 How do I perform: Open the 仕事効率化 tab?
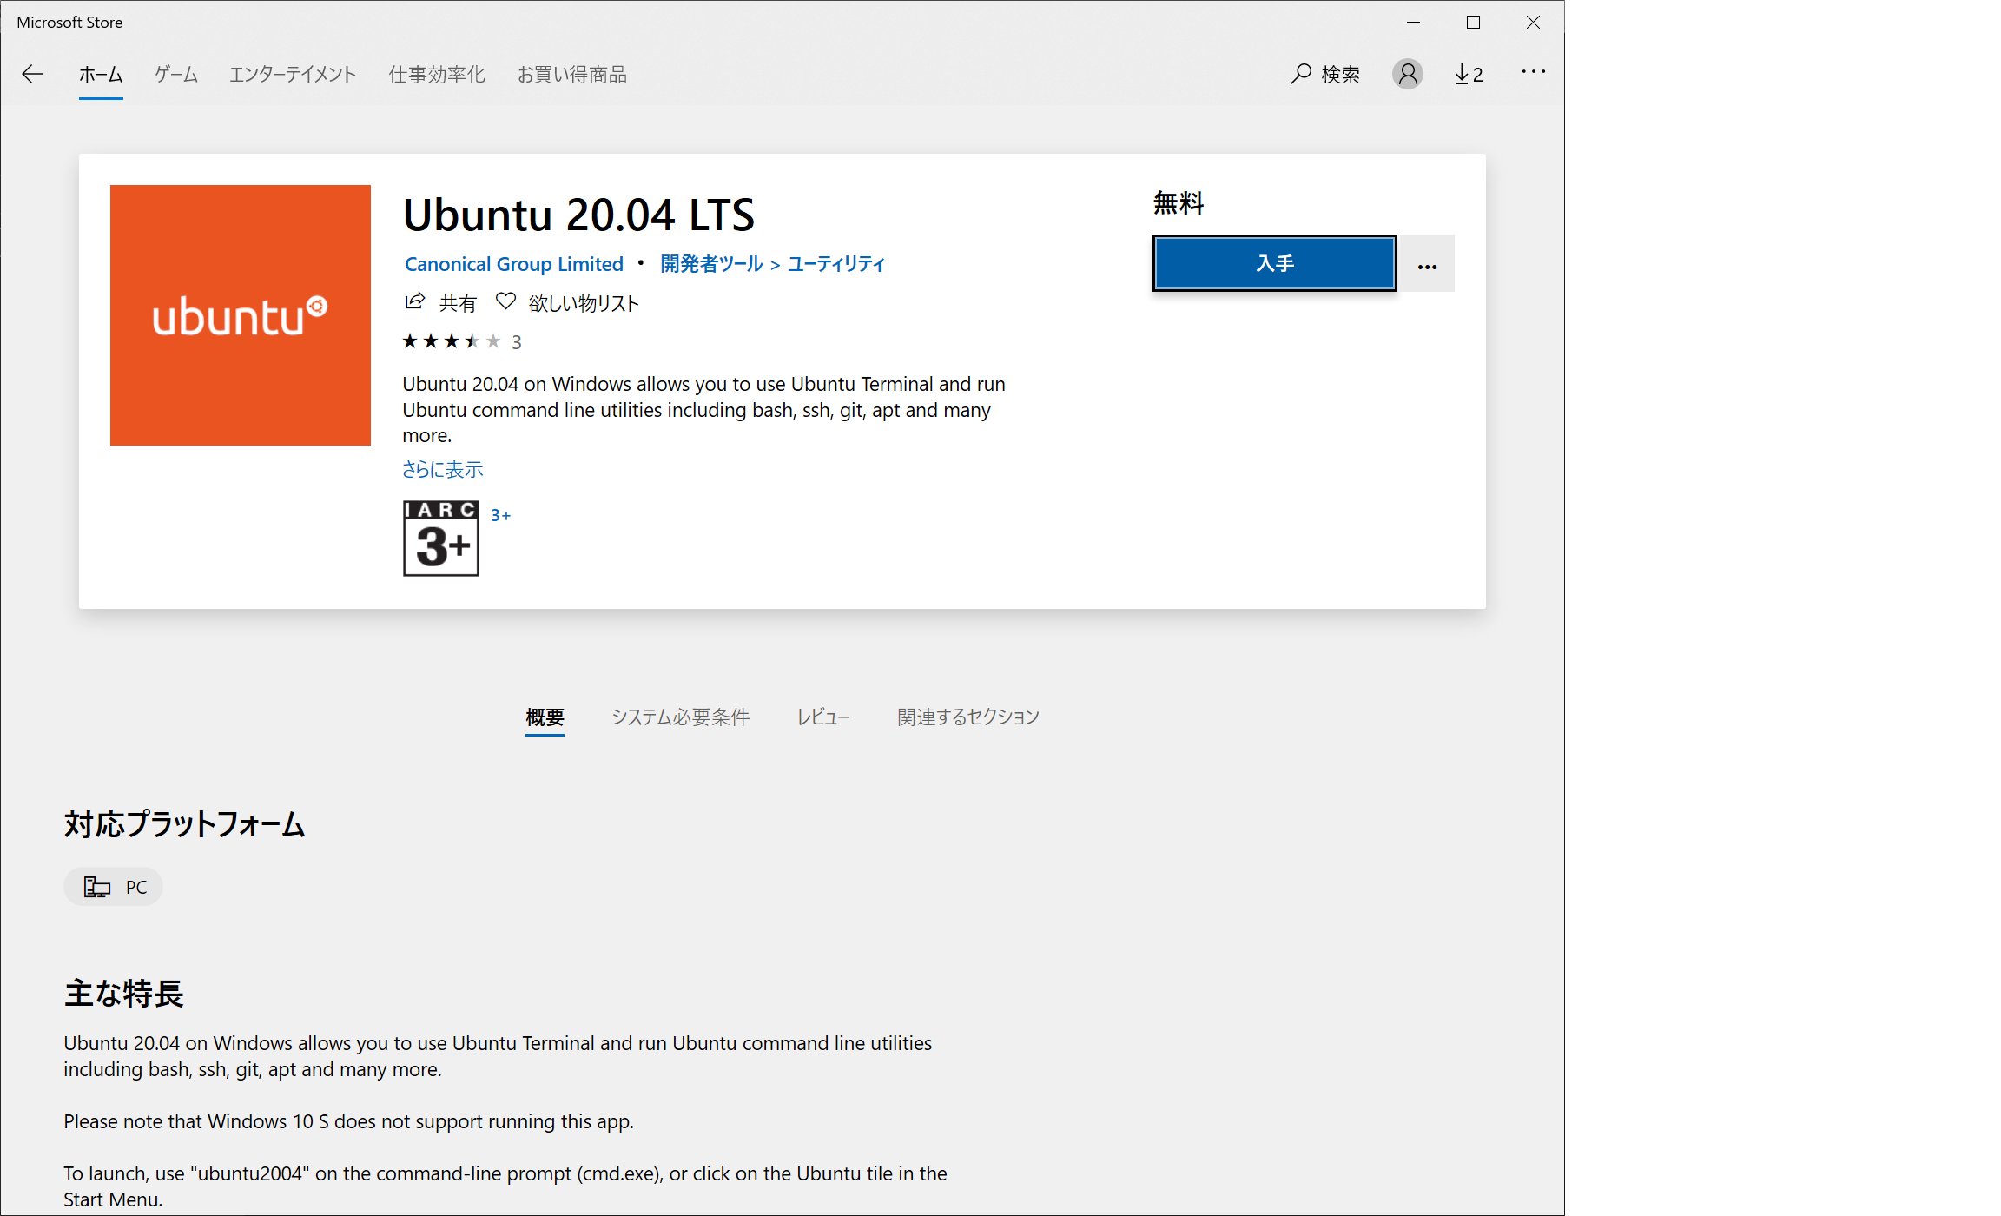(437, 75)
